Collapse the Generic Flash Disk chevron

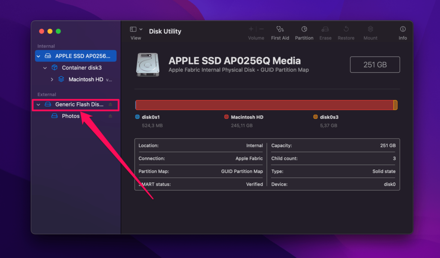click(x=38, y=105)
